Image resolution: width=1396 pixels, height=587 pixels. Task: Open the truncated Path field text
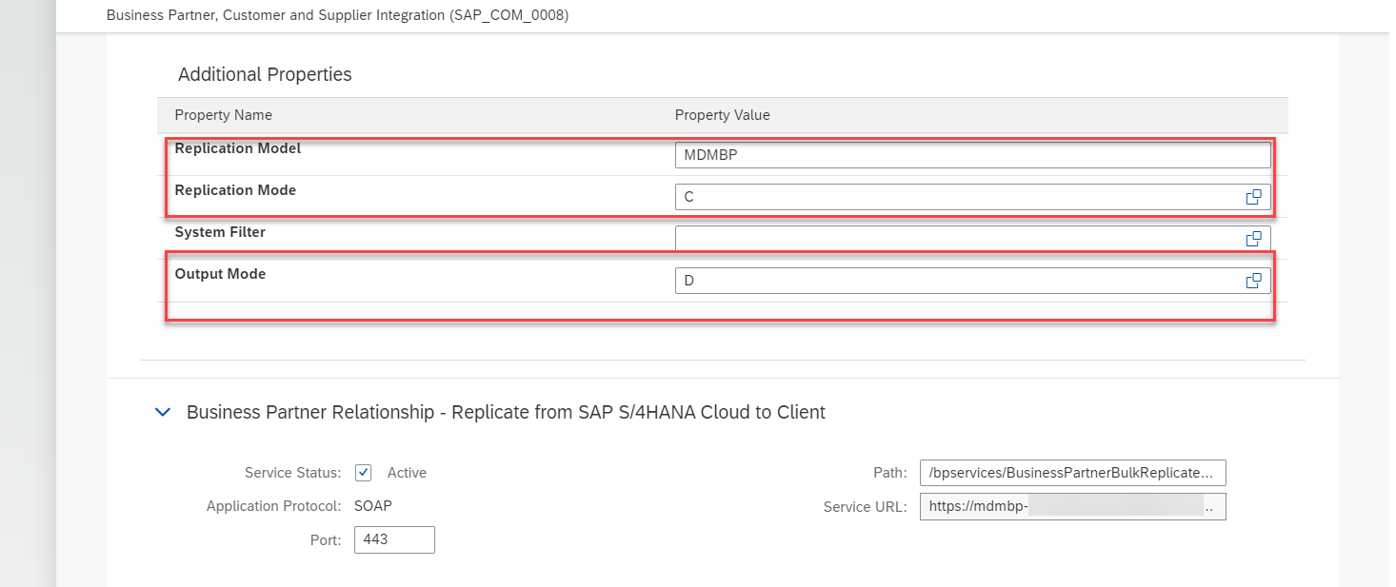click(x=1072, y=472)
